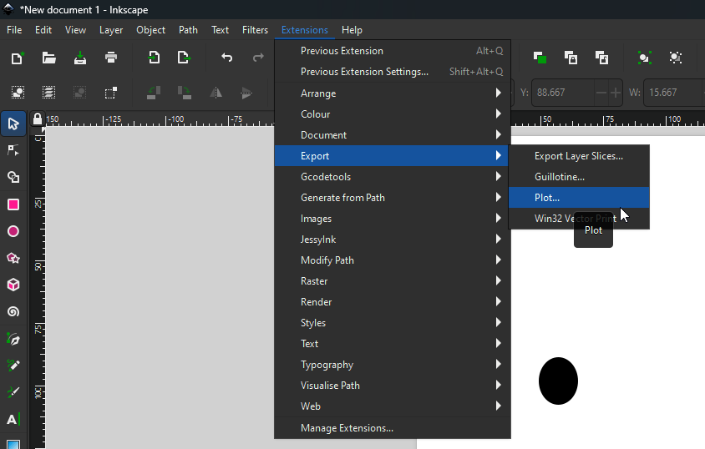Expand the Visualise Path submenu
The image size is (705, 449).
point(392,386)
